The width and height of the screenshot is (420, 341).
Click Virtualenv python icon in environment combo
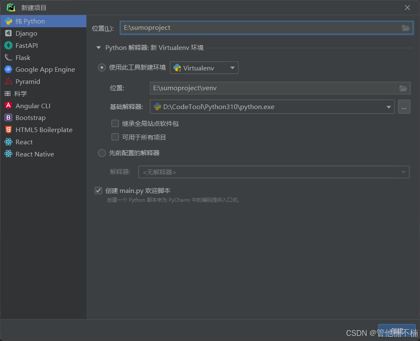point(177,68)
